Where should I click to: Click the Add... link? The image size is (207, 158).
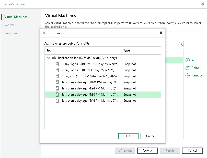(x=195, y=60)
